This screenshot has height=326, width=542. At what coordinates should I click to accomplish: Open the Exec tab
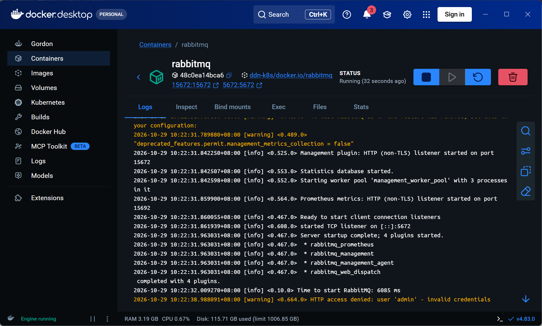pyautogui.click(x=279, y=107)
